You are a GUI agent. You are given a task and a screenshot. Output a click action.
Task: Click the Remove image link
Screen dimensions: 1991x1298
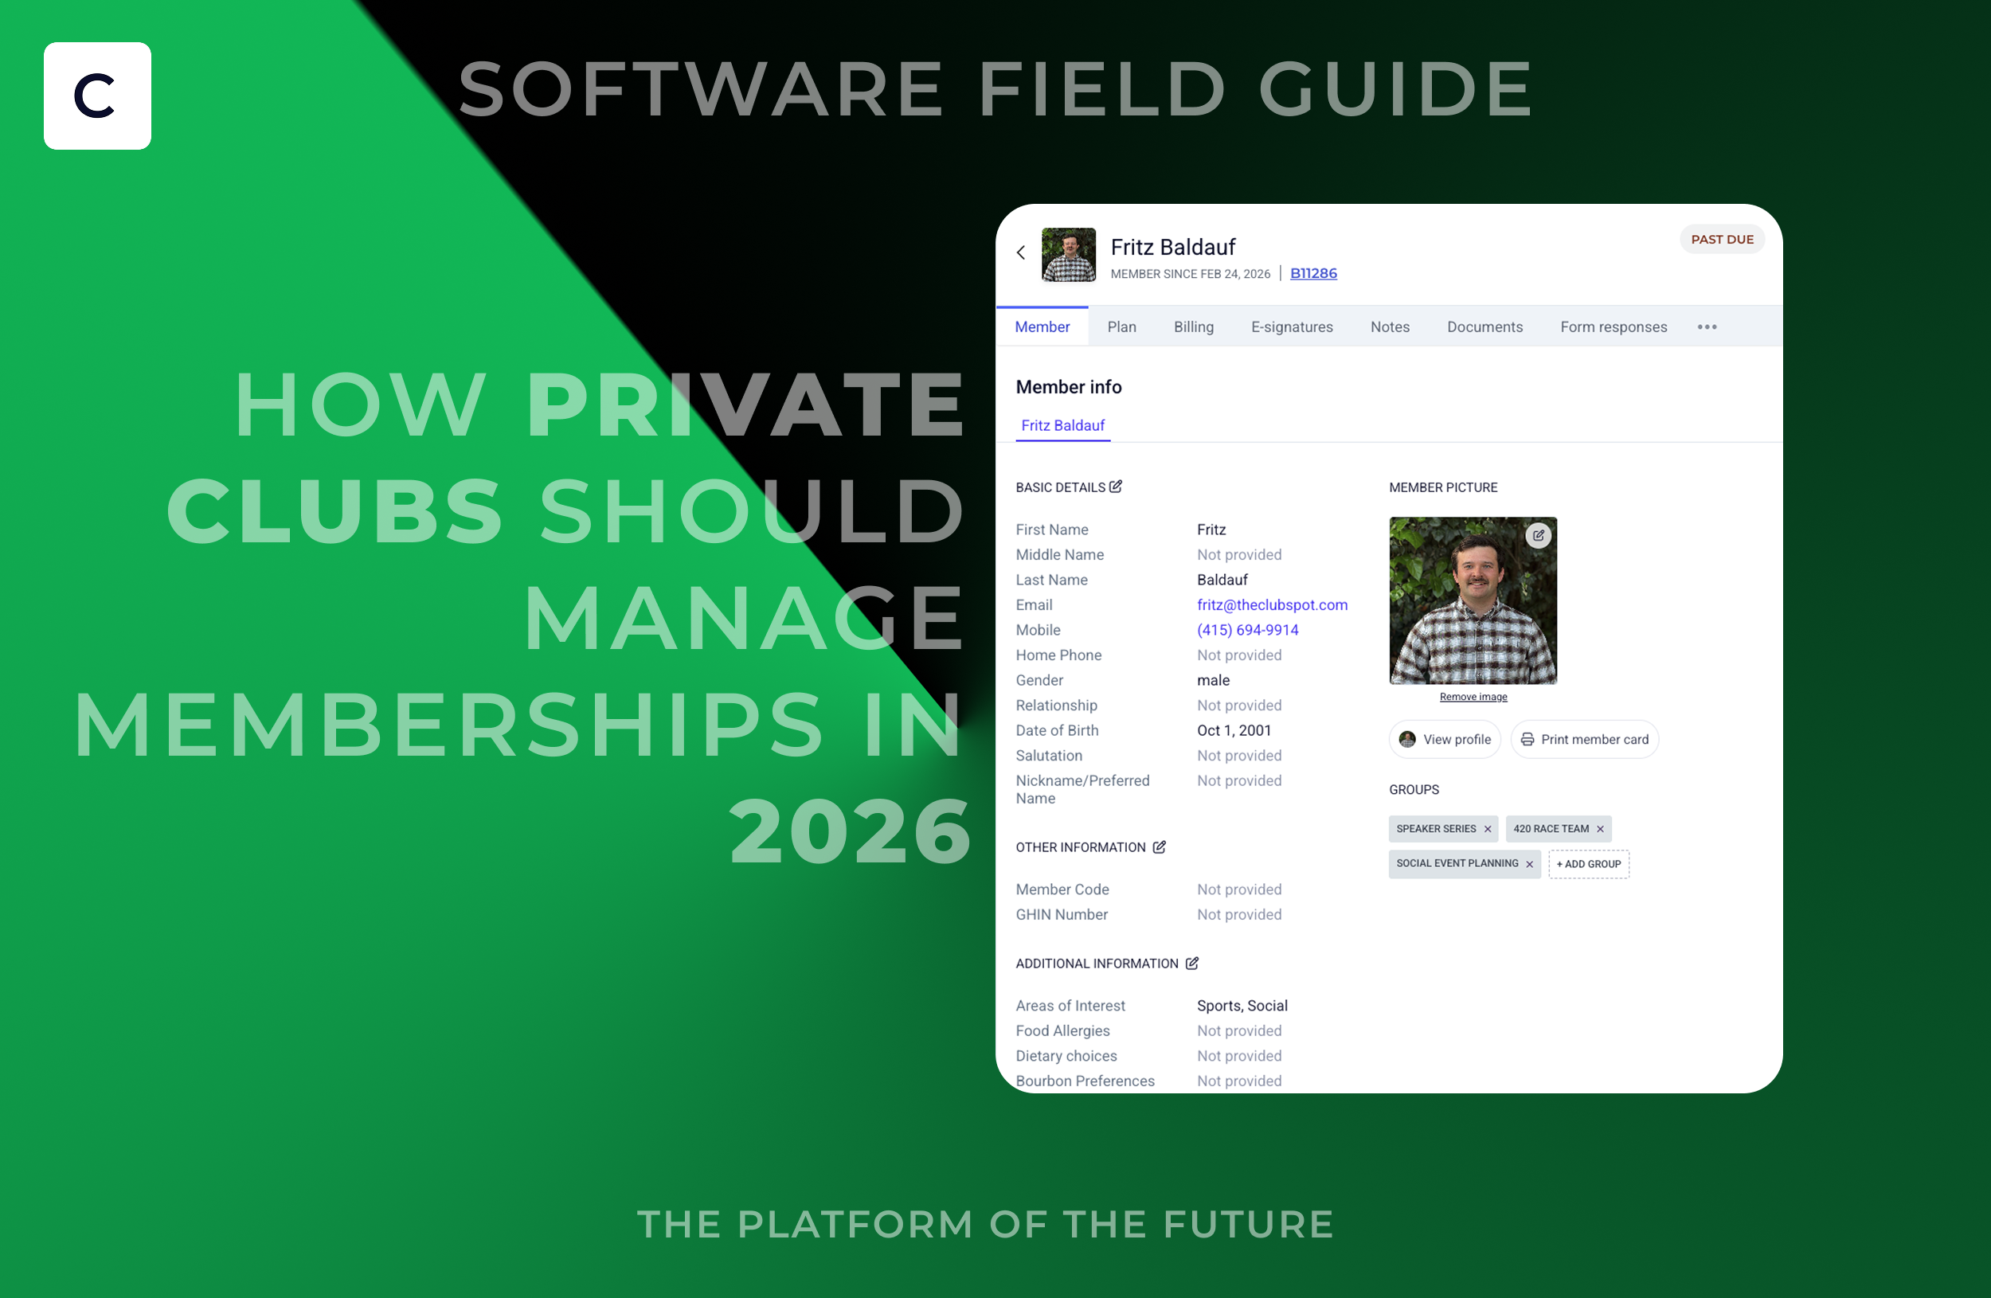coord(1473,696)
